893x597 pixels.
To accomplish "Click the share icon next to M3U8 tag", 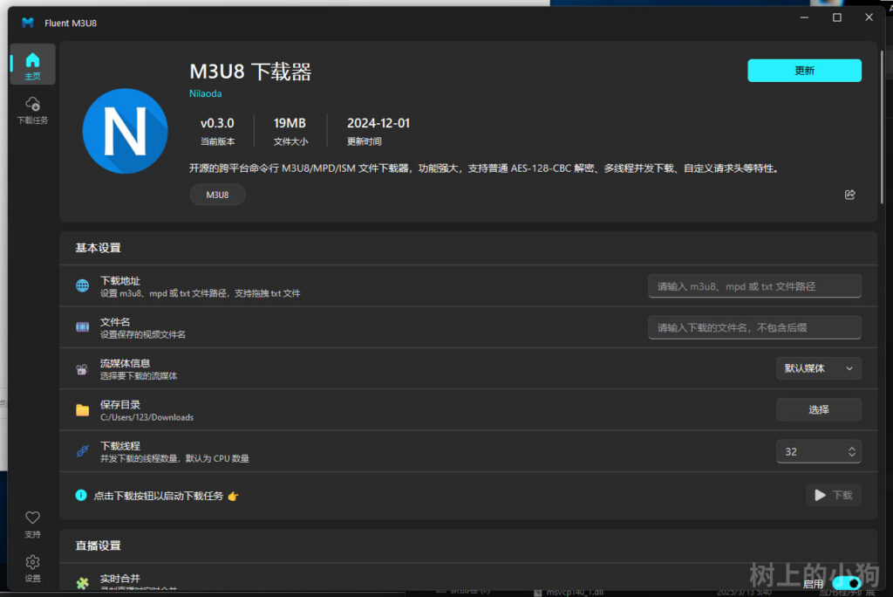I will tap(850, 195).
